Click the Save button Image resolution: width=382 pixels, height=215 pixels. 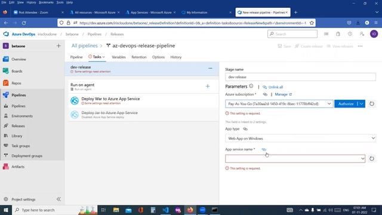[x=285, y=46]
